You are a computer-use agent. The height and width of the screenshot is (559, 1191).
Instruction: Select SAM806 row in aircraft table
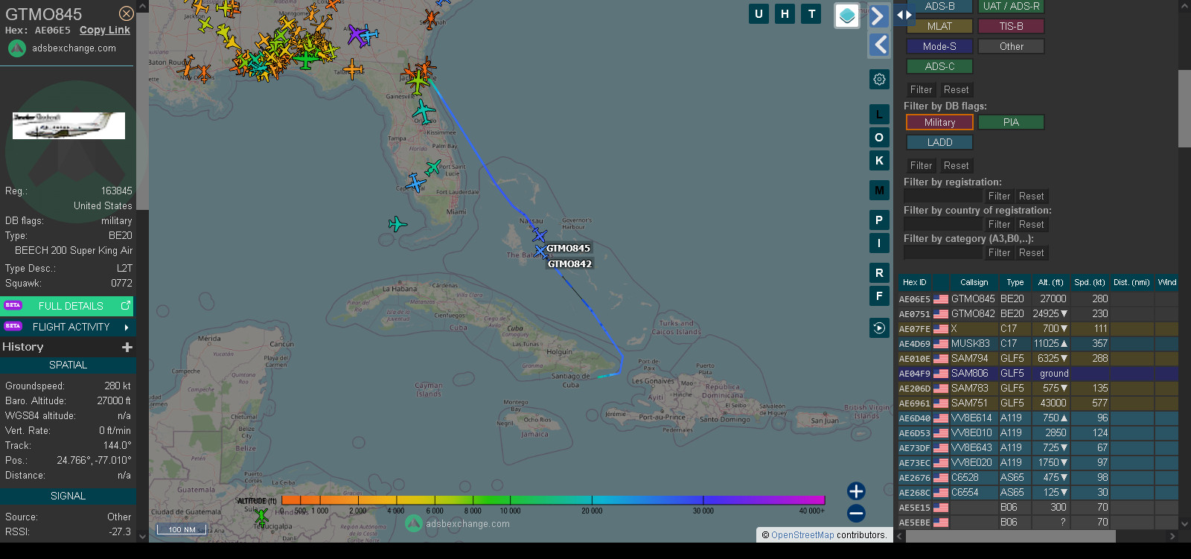(1038, 373)
